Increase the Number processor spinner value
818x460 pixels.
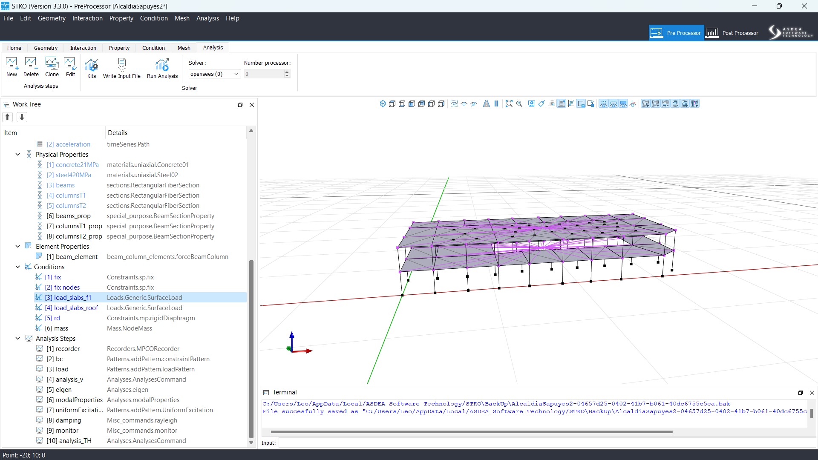[287, 72]
